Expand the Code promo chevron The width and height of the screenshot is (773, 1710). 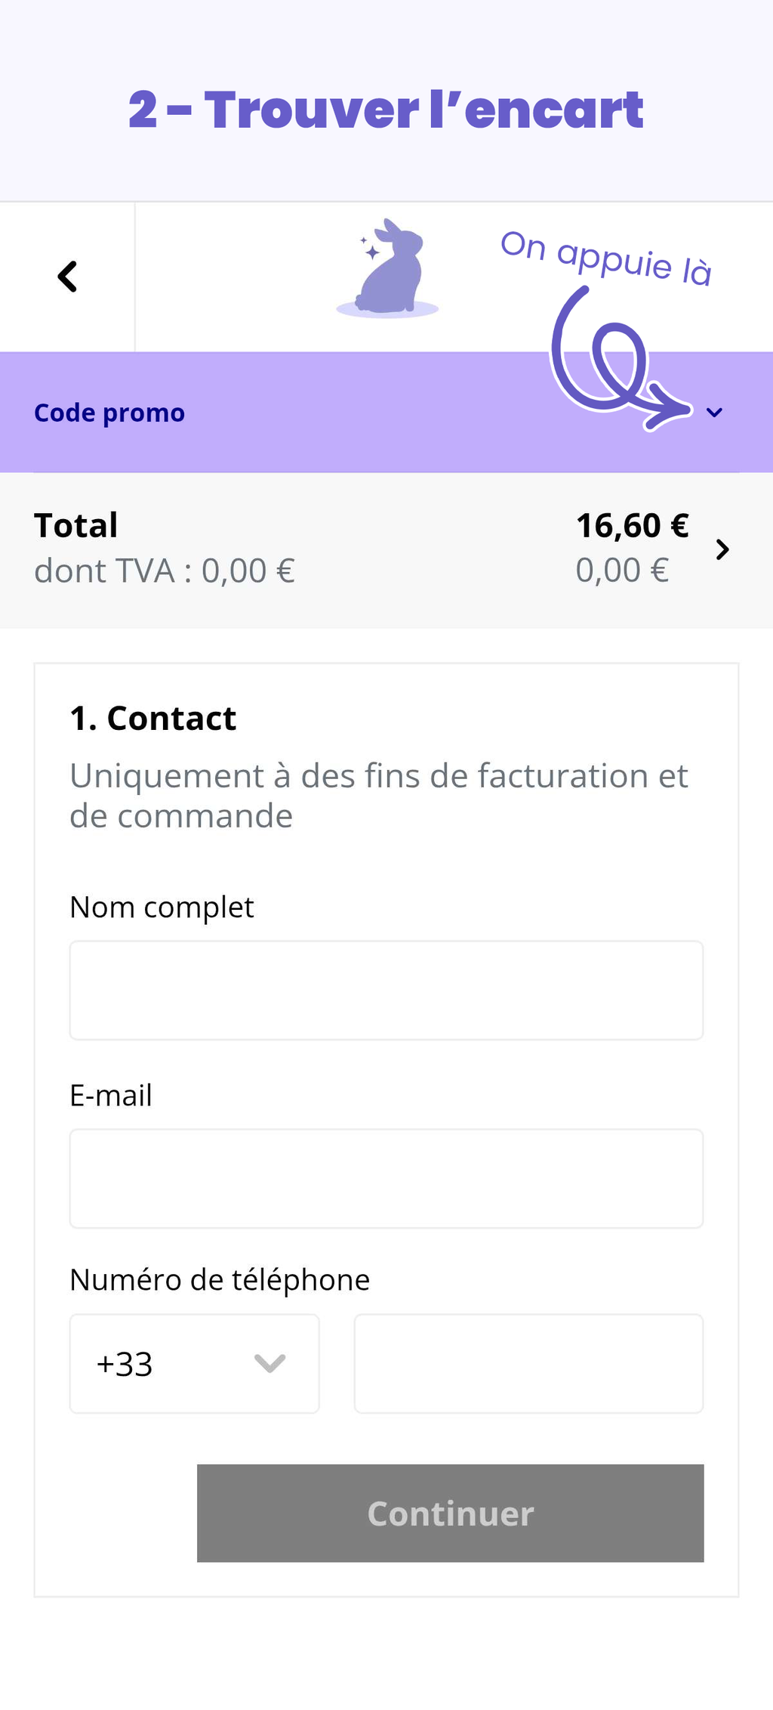[714, 413]
